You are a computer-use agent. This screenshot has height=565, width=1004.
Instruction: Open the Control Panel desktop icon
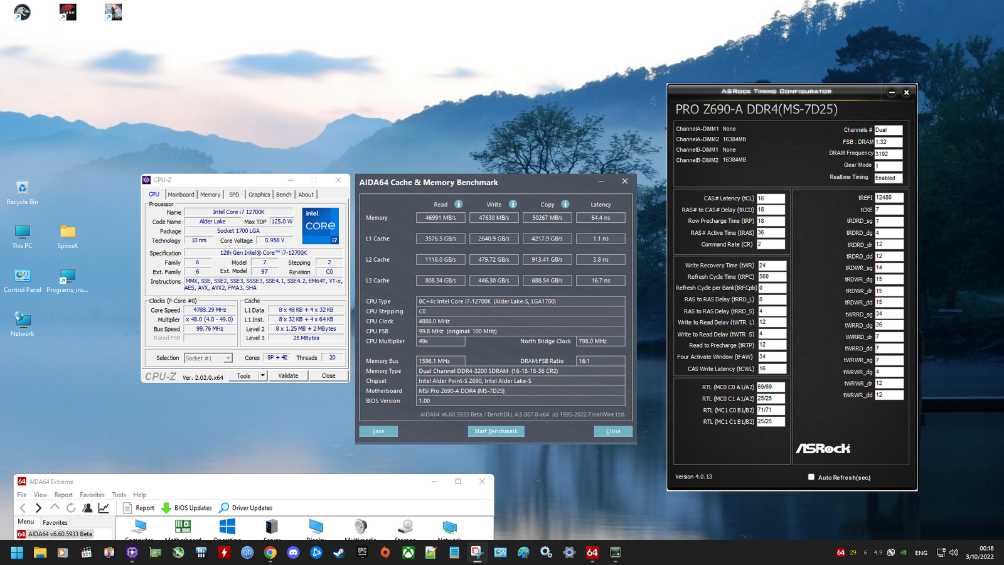(22, 281)
